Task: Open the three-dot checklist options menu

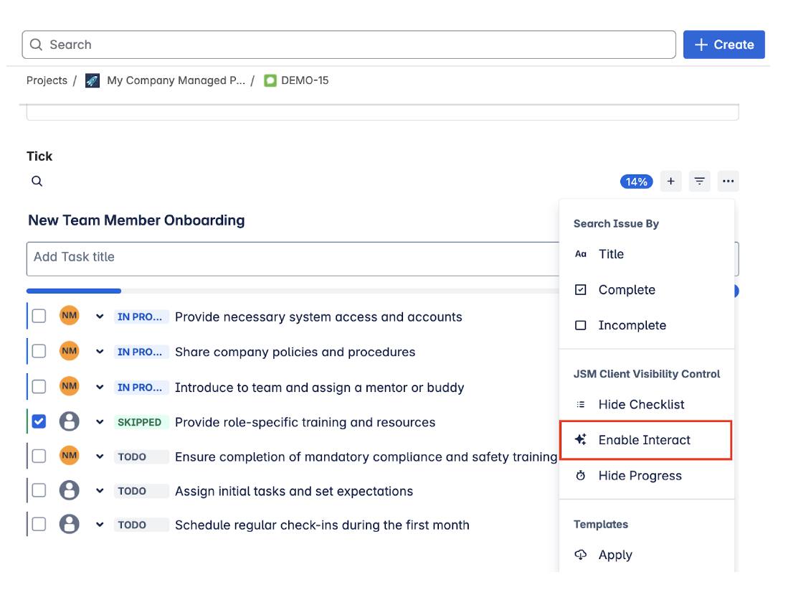Action: coord(729,181)
